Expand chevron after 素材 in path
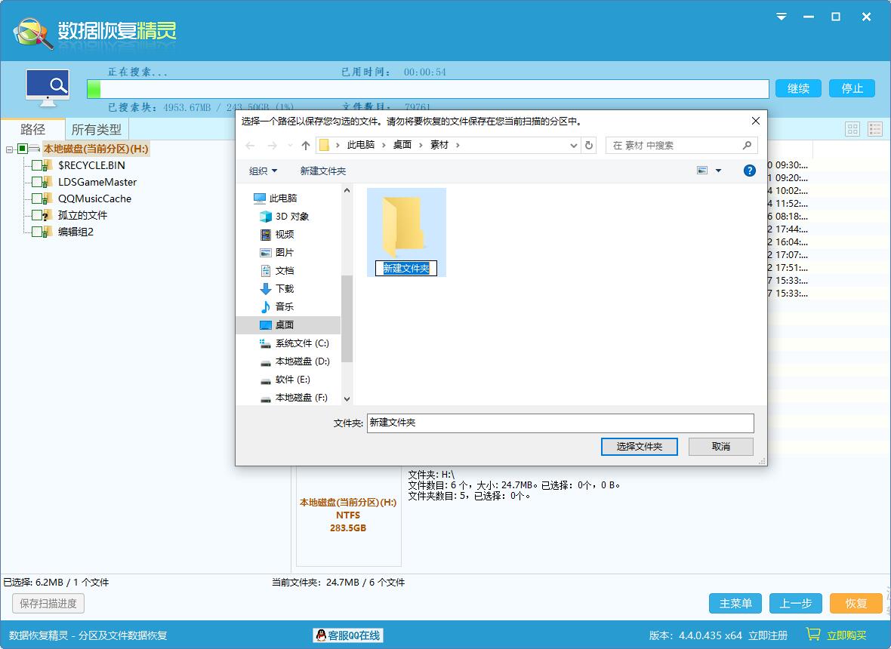 coord(458,146)
